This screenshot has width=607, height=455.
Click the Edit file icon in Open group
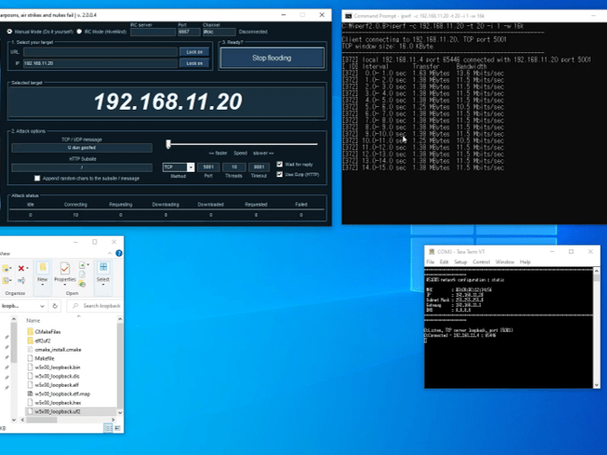click(82, 274)
